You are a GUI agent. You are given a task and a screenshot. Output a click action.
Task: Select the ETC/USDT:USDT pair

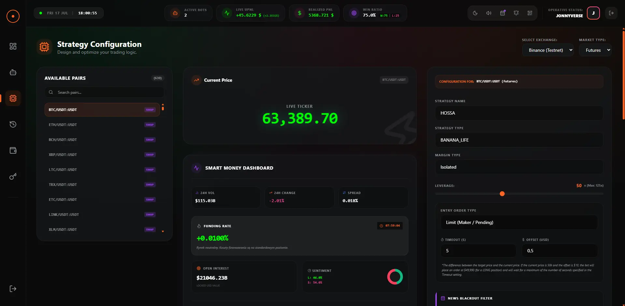click(102, 200)
